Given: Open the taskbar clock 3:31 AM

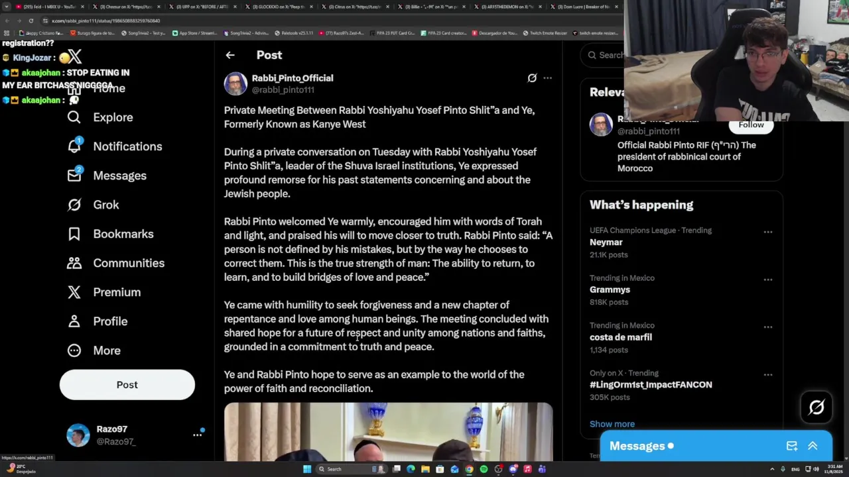Looking at the screenshot, I should pos(834,469).
